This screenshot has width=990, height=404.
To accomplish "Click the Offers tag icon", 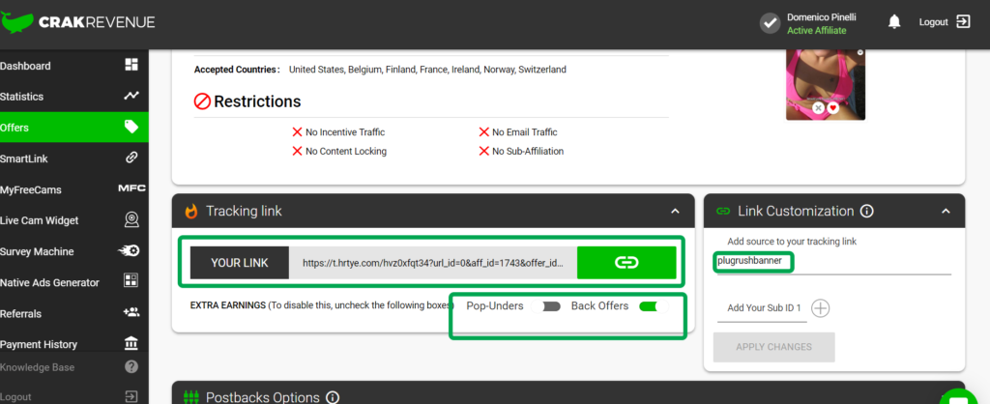I will tap(131, 127).
